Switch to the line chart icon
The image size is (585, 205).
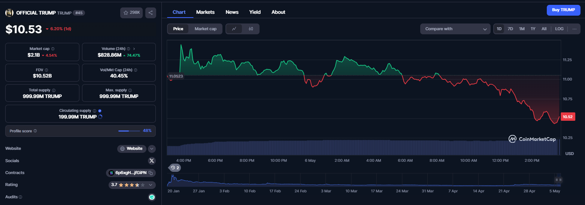tap(234, 29)
